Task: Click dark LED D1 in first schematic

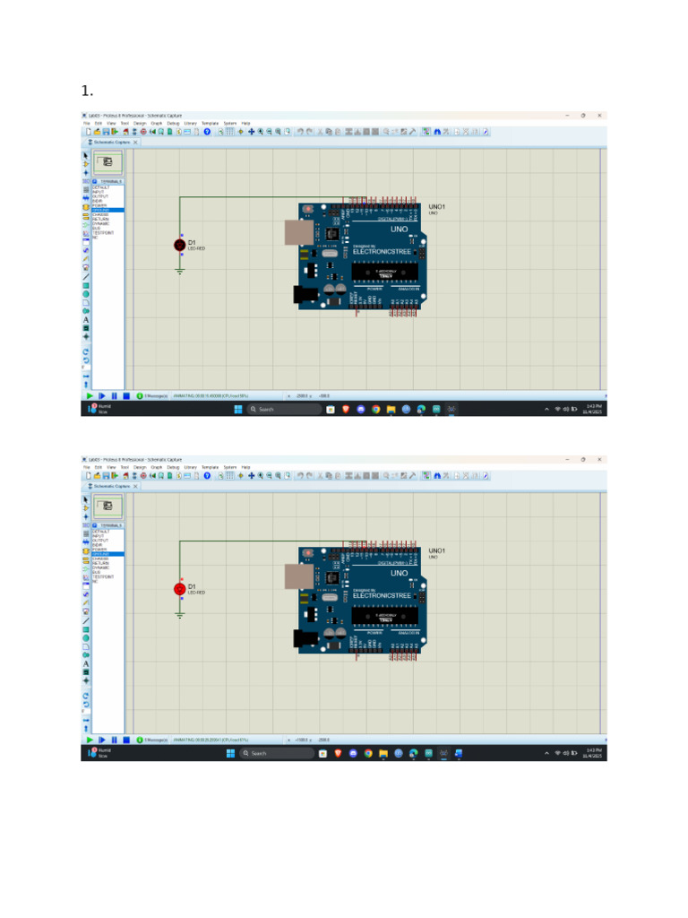Action: coord(179,245)
